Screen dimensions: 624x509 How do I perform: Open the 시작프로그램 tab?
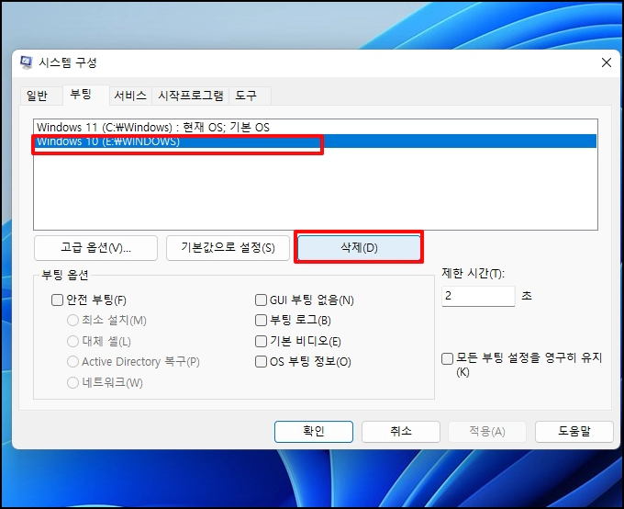pyautogui.click(x=191, y=96)
